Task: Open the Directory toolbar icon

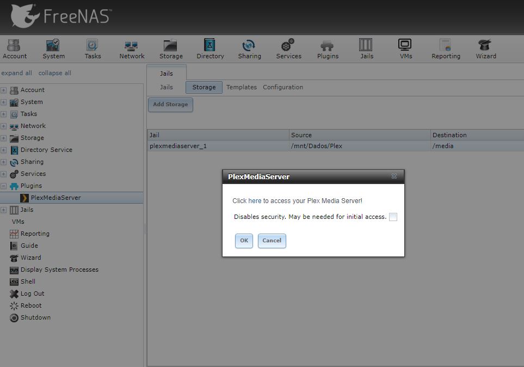Action: point(210,49)
